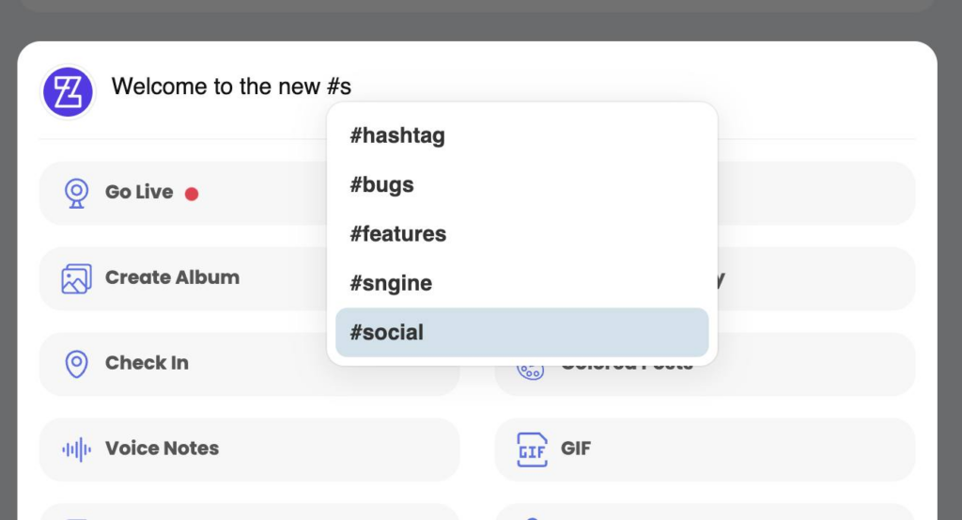Screen dimensions: 962x520
Task: Click the red live indicator dot
Action: click(192, 194)
